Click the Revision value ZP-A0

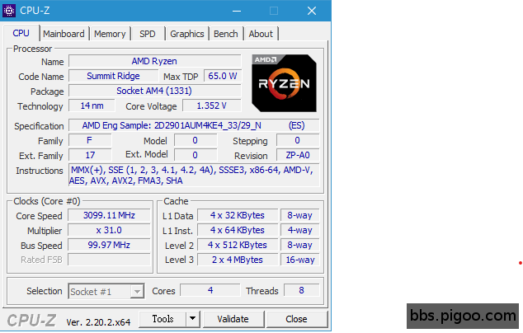(298, 155)
